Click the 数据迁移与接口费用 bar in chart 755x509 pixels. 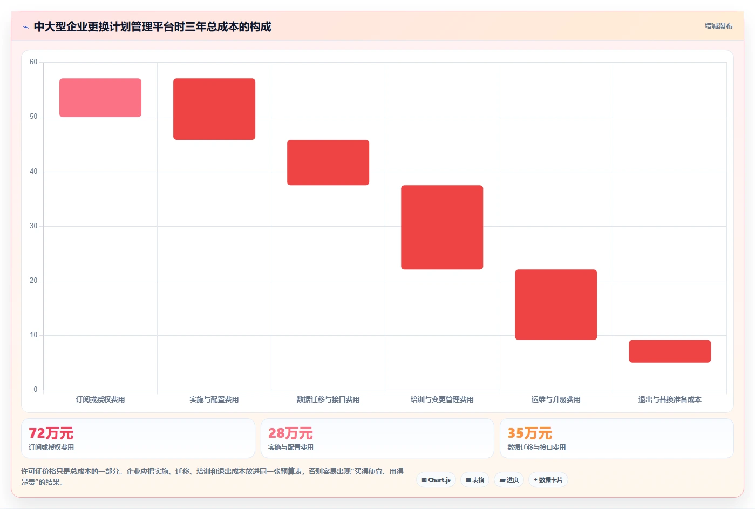coord(328,162)
